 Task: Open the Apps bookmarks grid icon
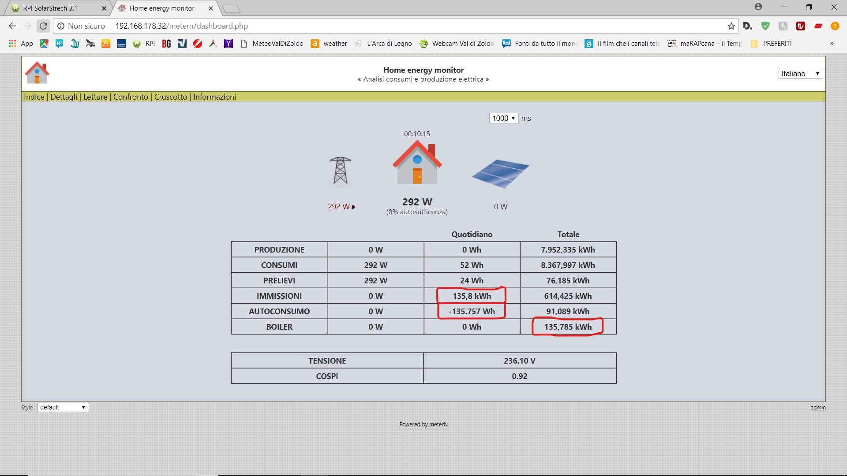[x=12, y=44]
